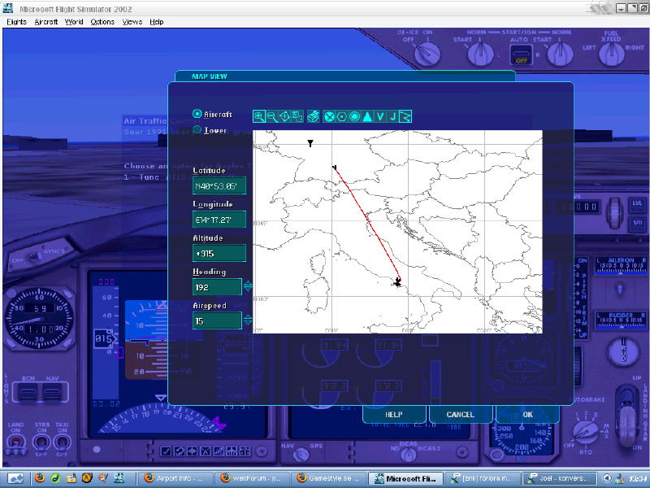Select the Tower radio button
The height and width of the screenshot is (488, 650).
click(197, 130)
